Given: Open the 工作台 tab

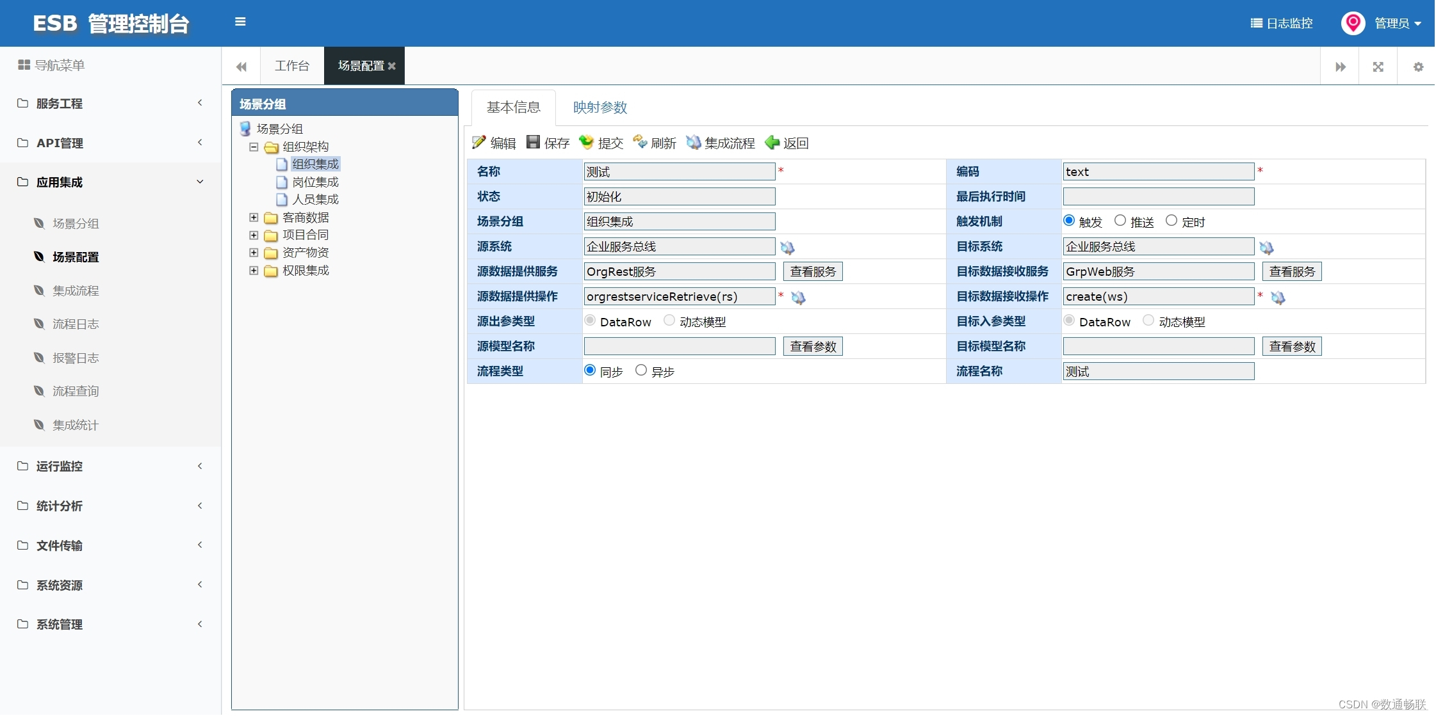Looking at the screenshot, I should point(292,66).
